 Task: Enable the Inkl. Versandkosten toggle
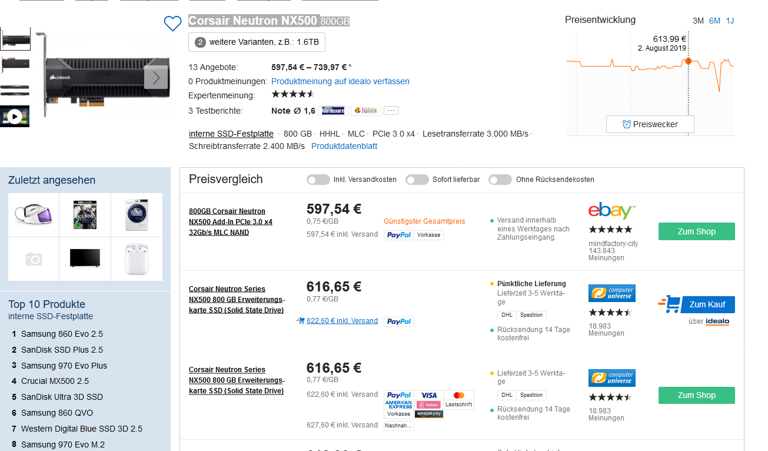point(318,180)
